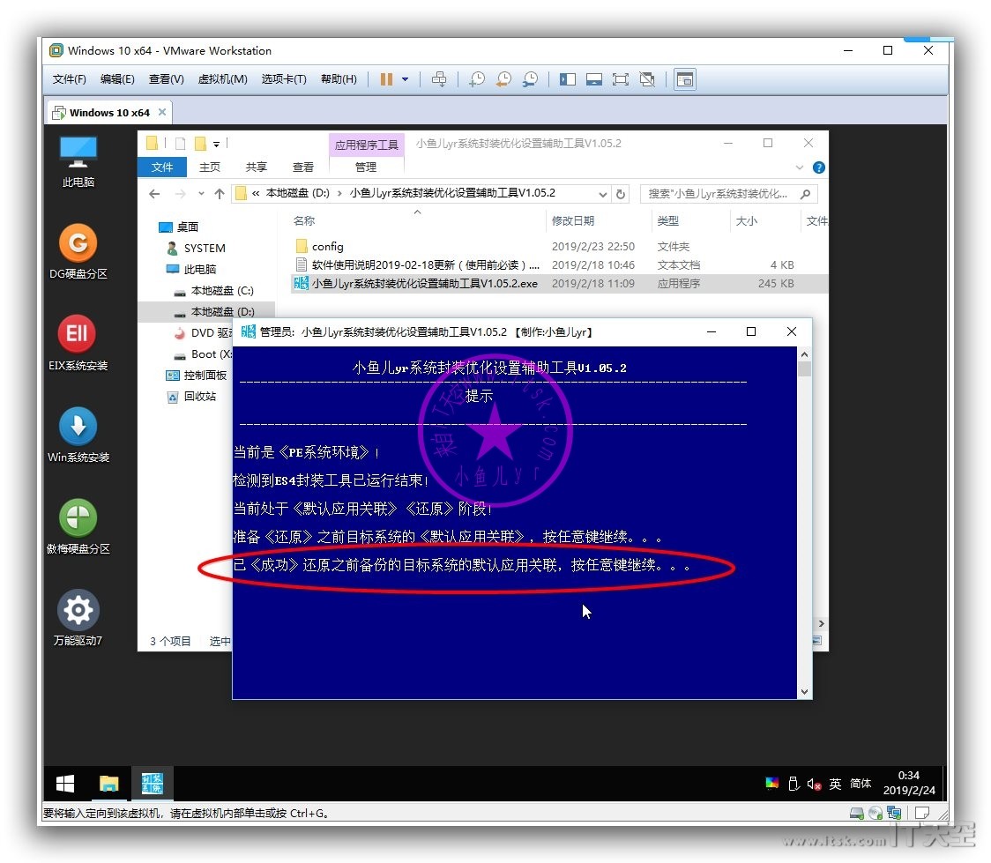Viewport: 991px width, 863px height.
Task: Open the 管理 application tools tab
Action: point(366,167)
